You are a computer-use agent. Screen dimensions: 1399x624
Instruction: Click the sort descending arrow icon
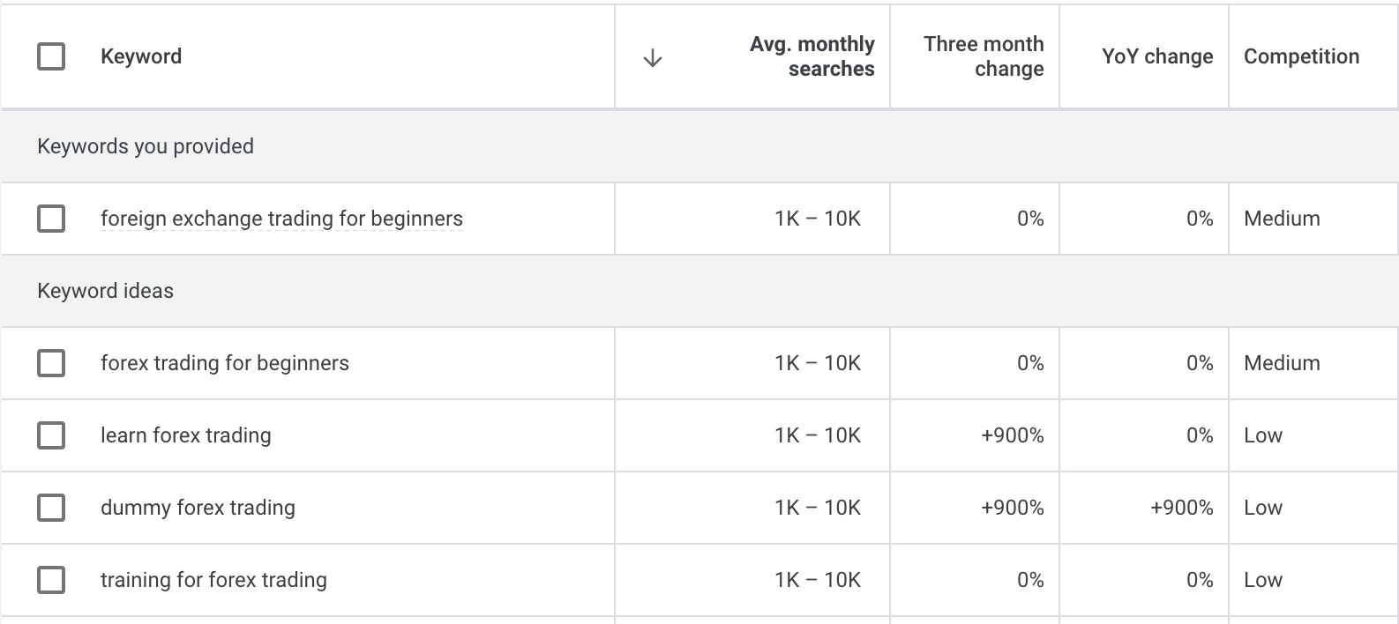click(x=653, y=58)
